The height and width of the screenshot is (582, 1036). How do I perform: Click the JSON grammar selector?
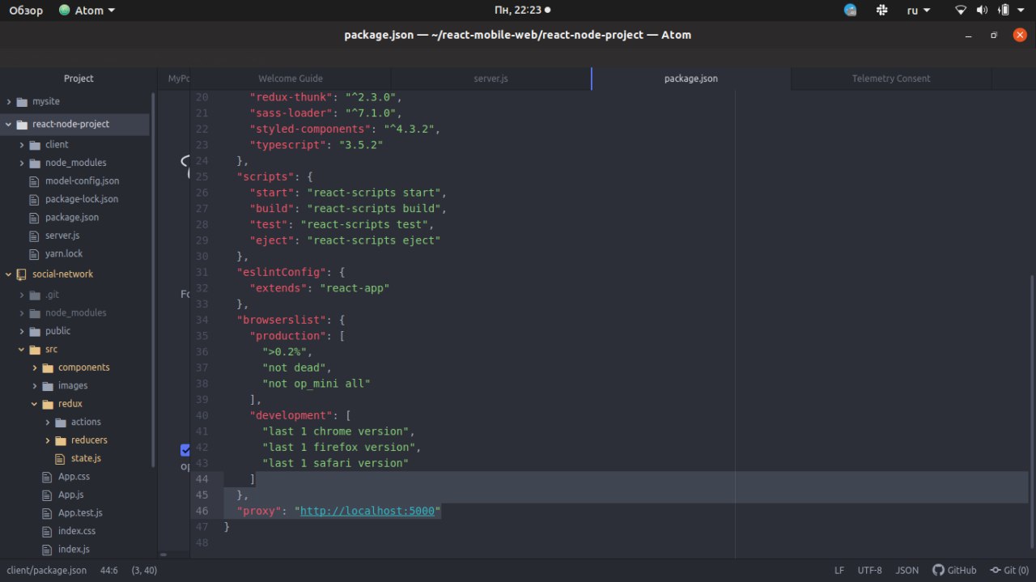pyautogui.click(x=906, y=570)
